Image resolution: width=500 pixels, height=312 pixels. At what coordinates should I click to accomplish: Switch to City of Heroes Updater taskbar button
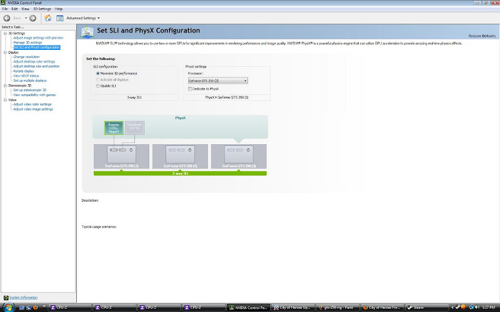coord(292,308)
